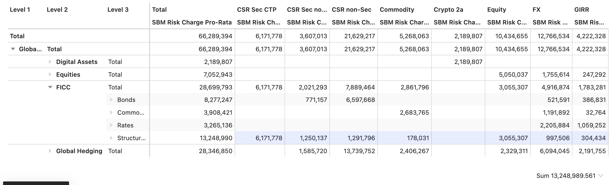Click the Crypto 2a column header
Screen dimensions: 616x185
(x=448, y=10)
